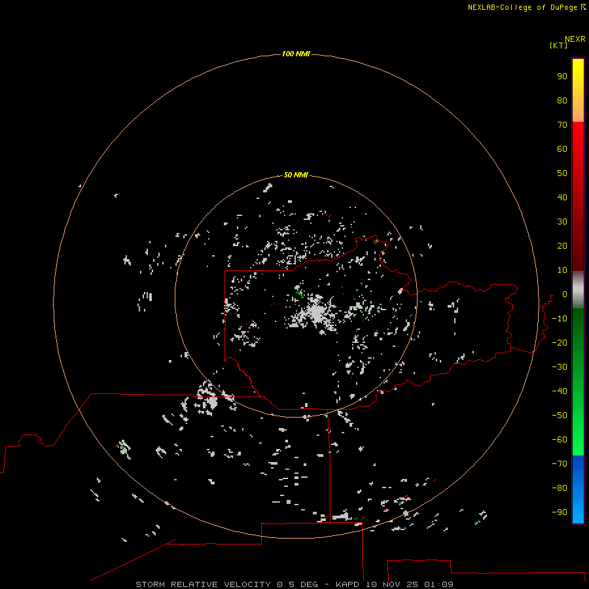Click the blue colorbar segment near -80
589x589 pixels.
coord(578,488)
